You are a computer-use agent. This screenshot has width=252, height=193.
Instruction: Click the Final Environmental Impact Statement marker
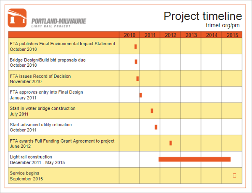click(136, 47)
